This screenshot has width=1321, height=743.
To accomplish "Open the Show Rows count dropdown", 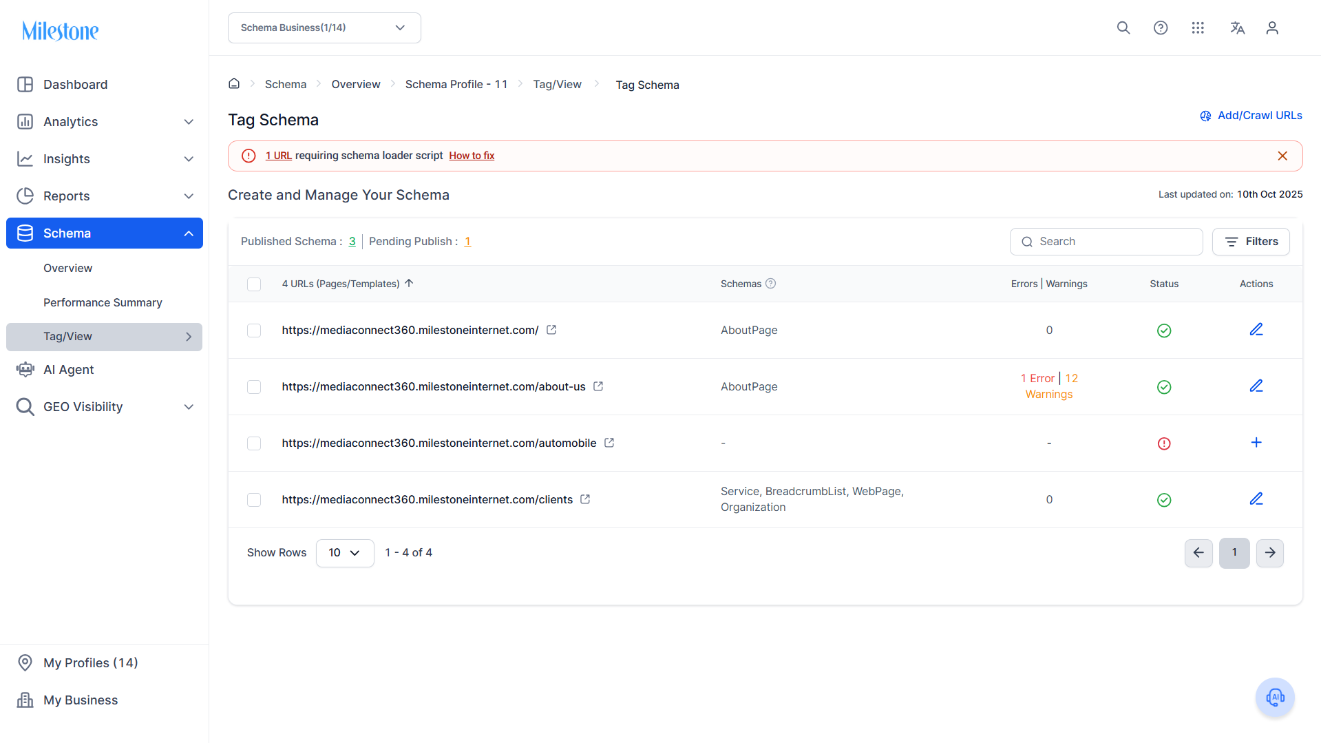I will click(345, 553).
